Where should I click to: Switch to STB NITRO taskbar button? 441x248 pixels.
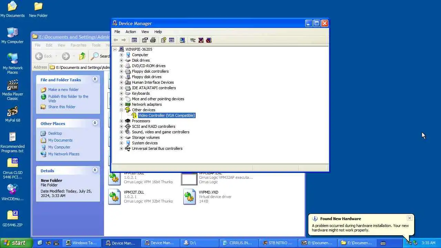point(277,243)
